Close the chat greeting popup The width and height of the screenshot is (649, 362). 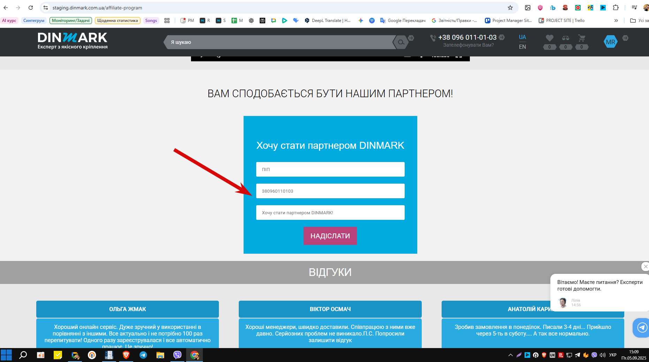click(x=645, y=267)
